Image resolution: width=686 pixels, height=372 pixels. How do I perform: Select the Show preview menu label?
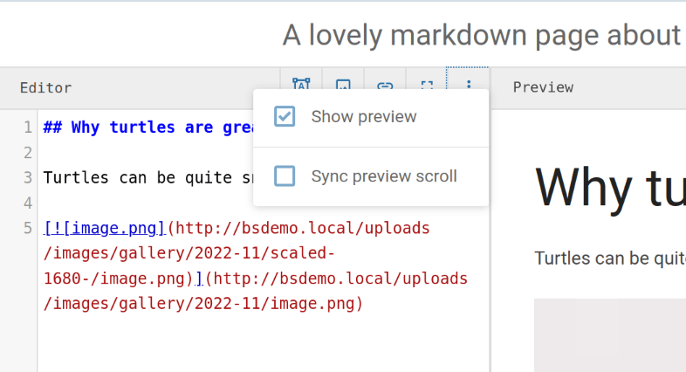click(364, 116)
